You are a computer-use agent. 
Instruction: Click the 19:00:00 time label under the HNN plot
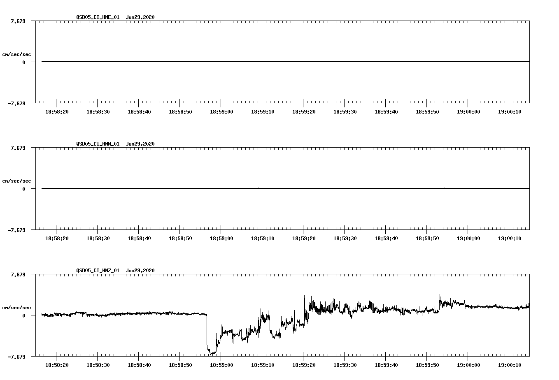click(x=468, y=238)
